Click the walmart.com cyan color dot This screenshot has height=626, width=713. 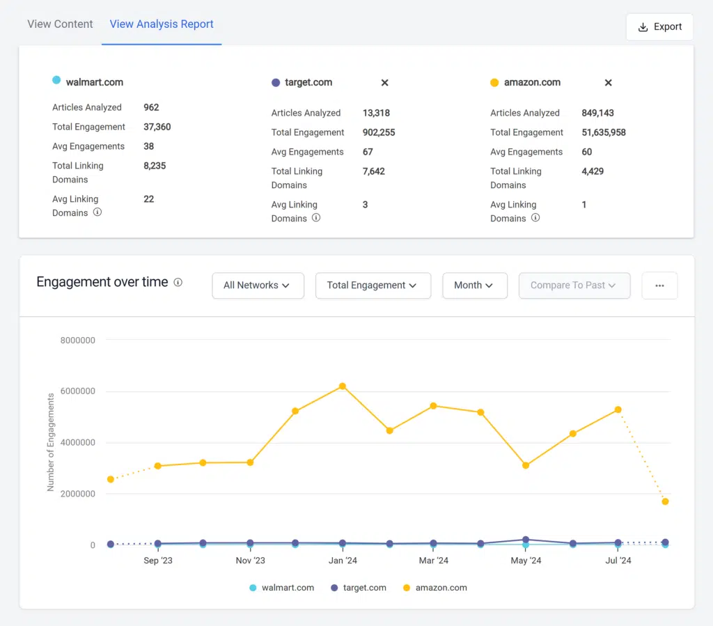pos(56,80)
